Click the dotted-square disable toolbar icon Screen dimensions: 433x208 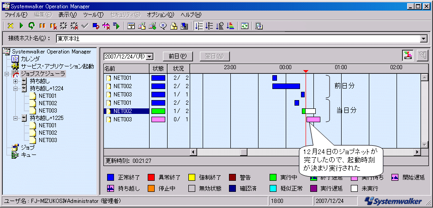[x=64, y=26]
